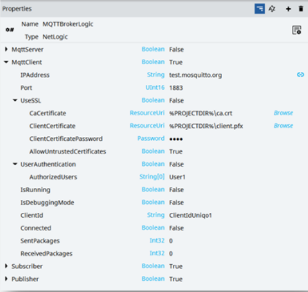Image resolution: width=308 pixels, height=292 pixels.
Task: Edit IPAddress value test.mosquitto.org
Action: pyautogui.click(x=196, y=75)
